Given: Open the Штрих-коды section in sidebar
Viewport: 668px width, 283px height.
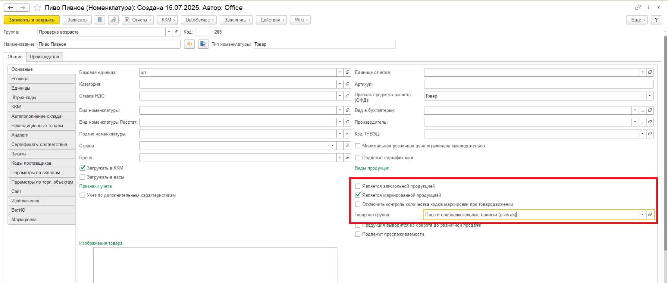Looking at the screenshot, I should pos(24,97).
